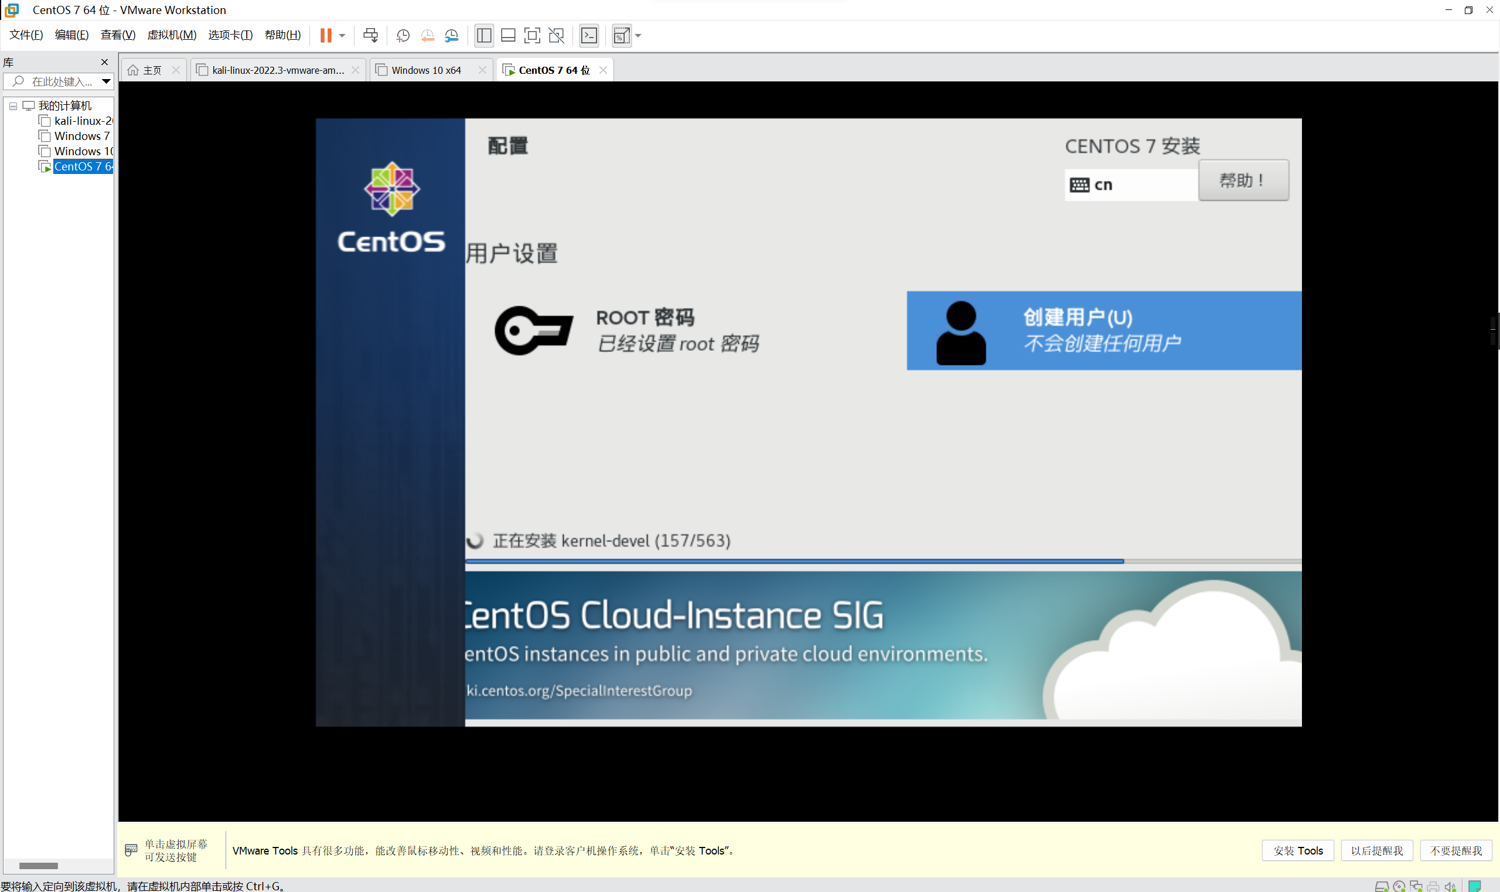Screen dimensions: 1500x892
Task: Pause the running virtual machine
Action: 325,36
